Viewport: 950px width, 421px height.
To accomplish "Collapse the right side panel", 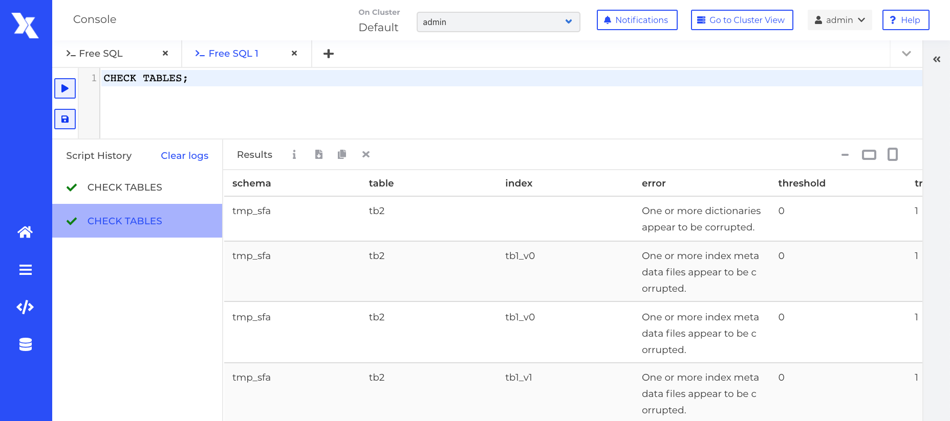I will [936, 59].
